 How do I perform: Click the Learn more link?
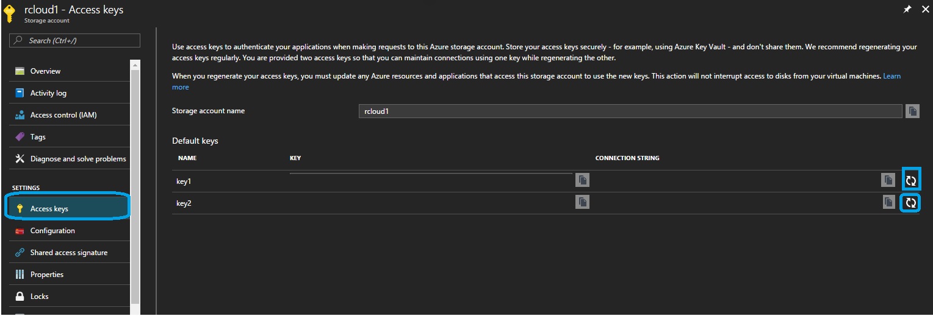pos(892,76)
